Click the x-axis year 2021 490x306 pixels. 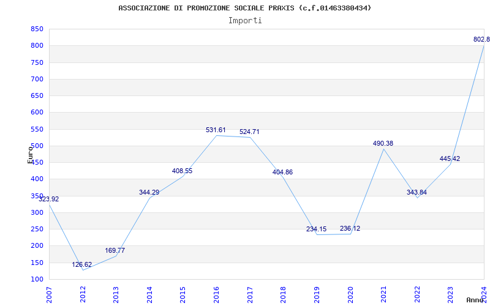(x=383, y=295)
